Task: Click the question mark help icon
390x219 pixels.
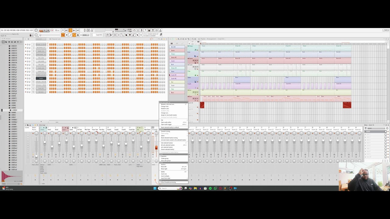Action: pyautogui.click(x=145, y=30)
